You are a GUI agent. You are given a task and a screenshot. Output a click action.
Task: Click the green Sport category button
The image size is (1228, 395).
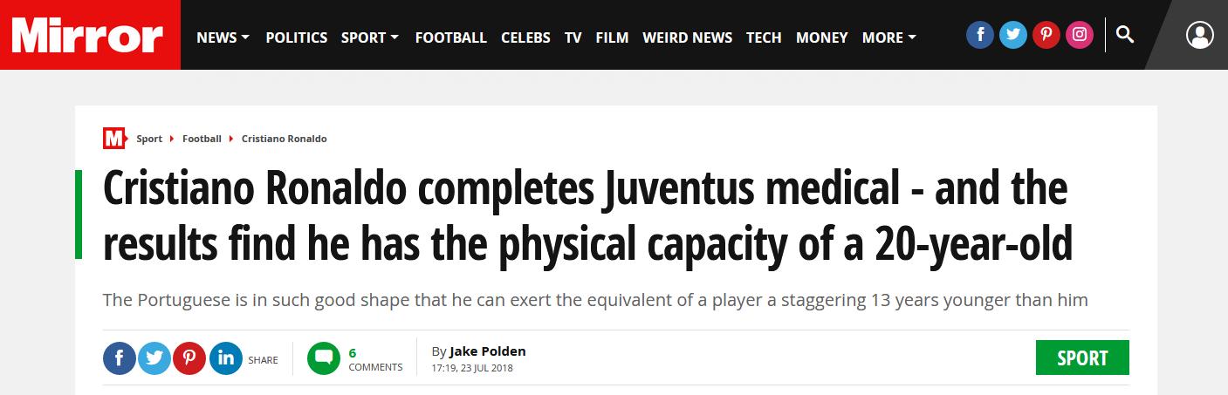[x=1082, y=358]
